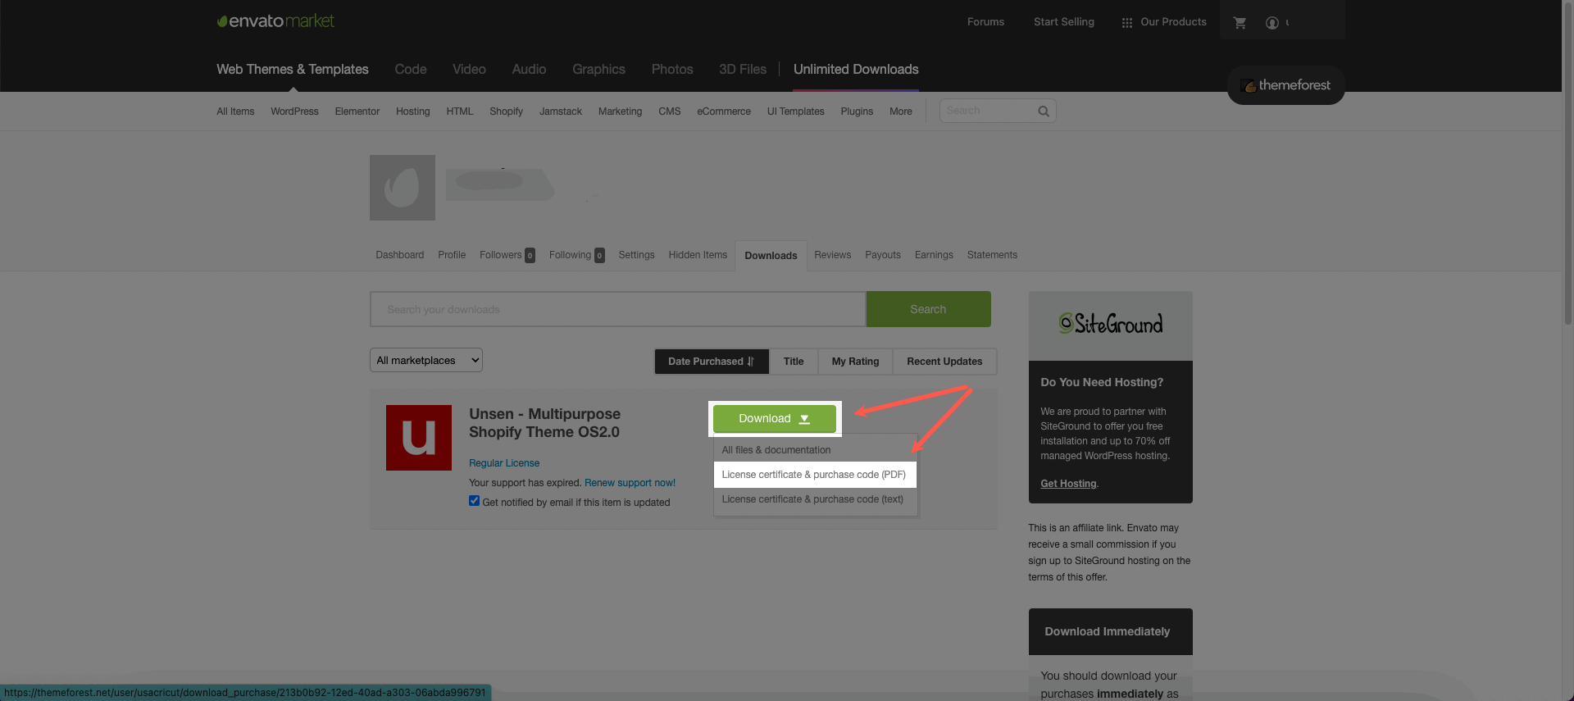Open CMS category
Screen dimensions: 1574x701
click(x=670, y=112)
